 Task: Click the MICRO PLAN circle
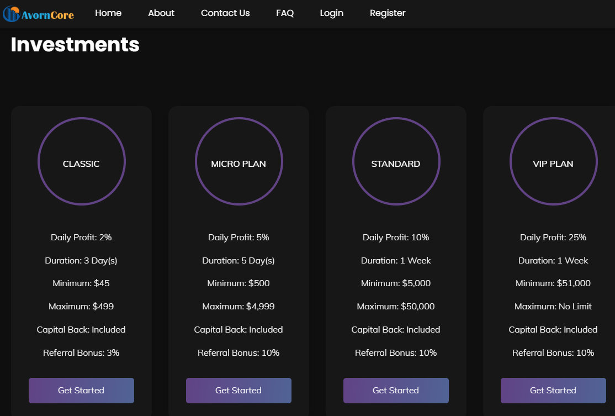tap(238, 161)
